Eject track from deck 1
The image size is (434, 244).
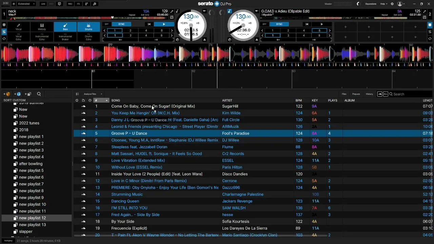pyautogui.click(x=204, y=40)
